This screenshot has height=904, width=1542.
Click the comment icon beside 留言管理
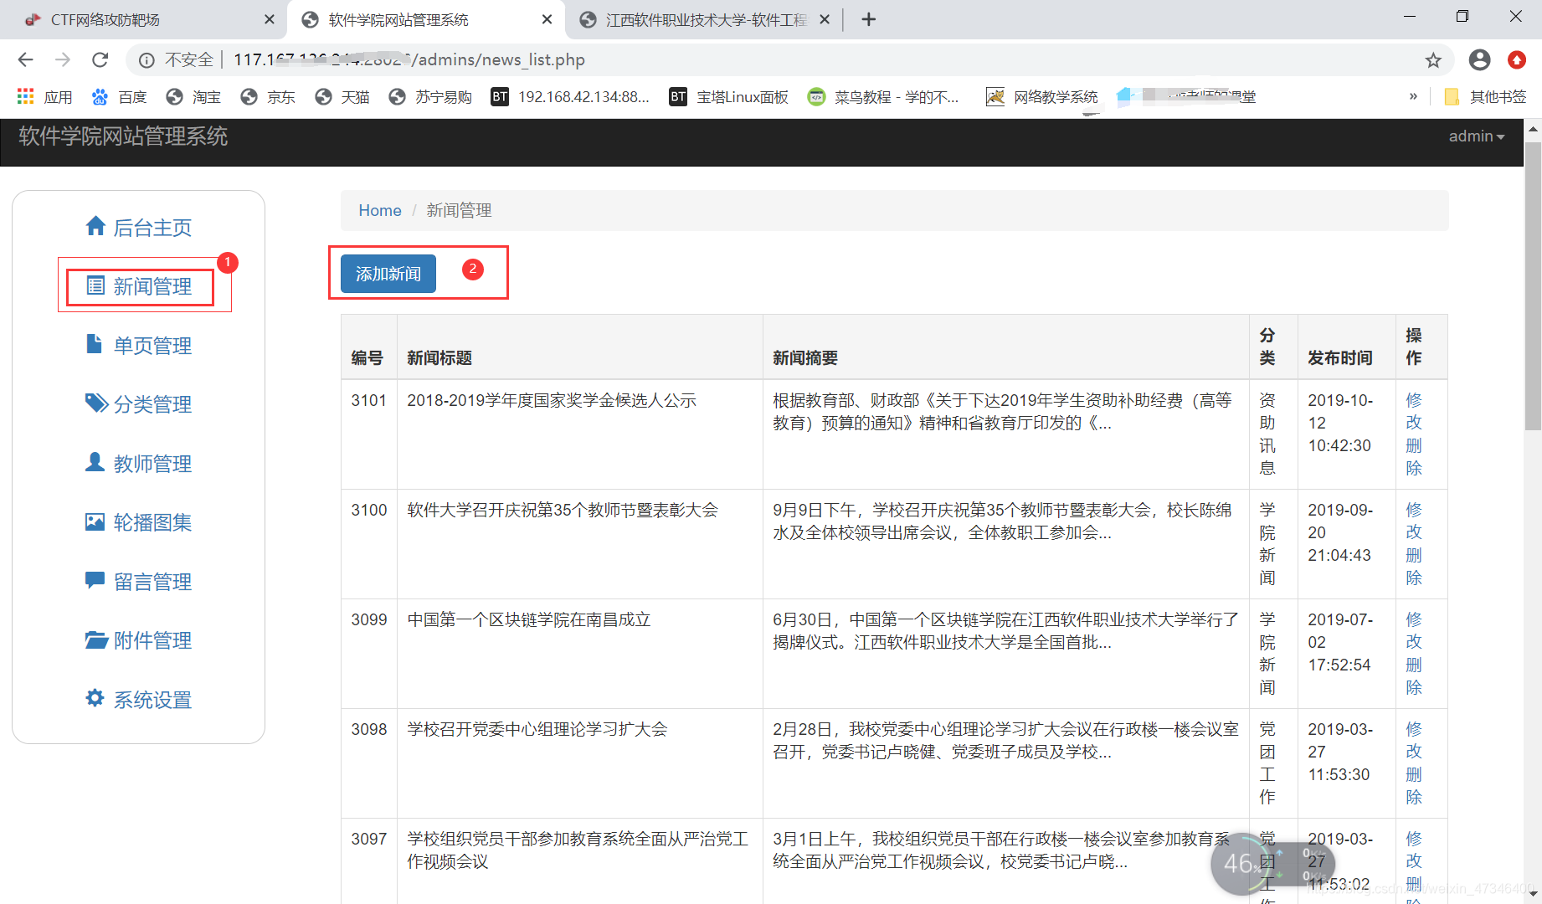coord(95,580)
